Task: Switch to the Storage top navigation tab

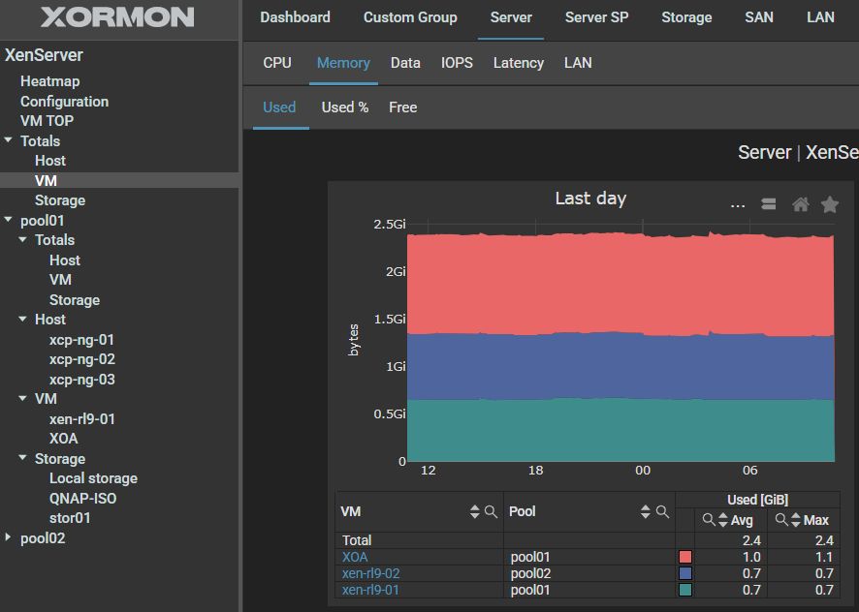Action: click(685, 17)
